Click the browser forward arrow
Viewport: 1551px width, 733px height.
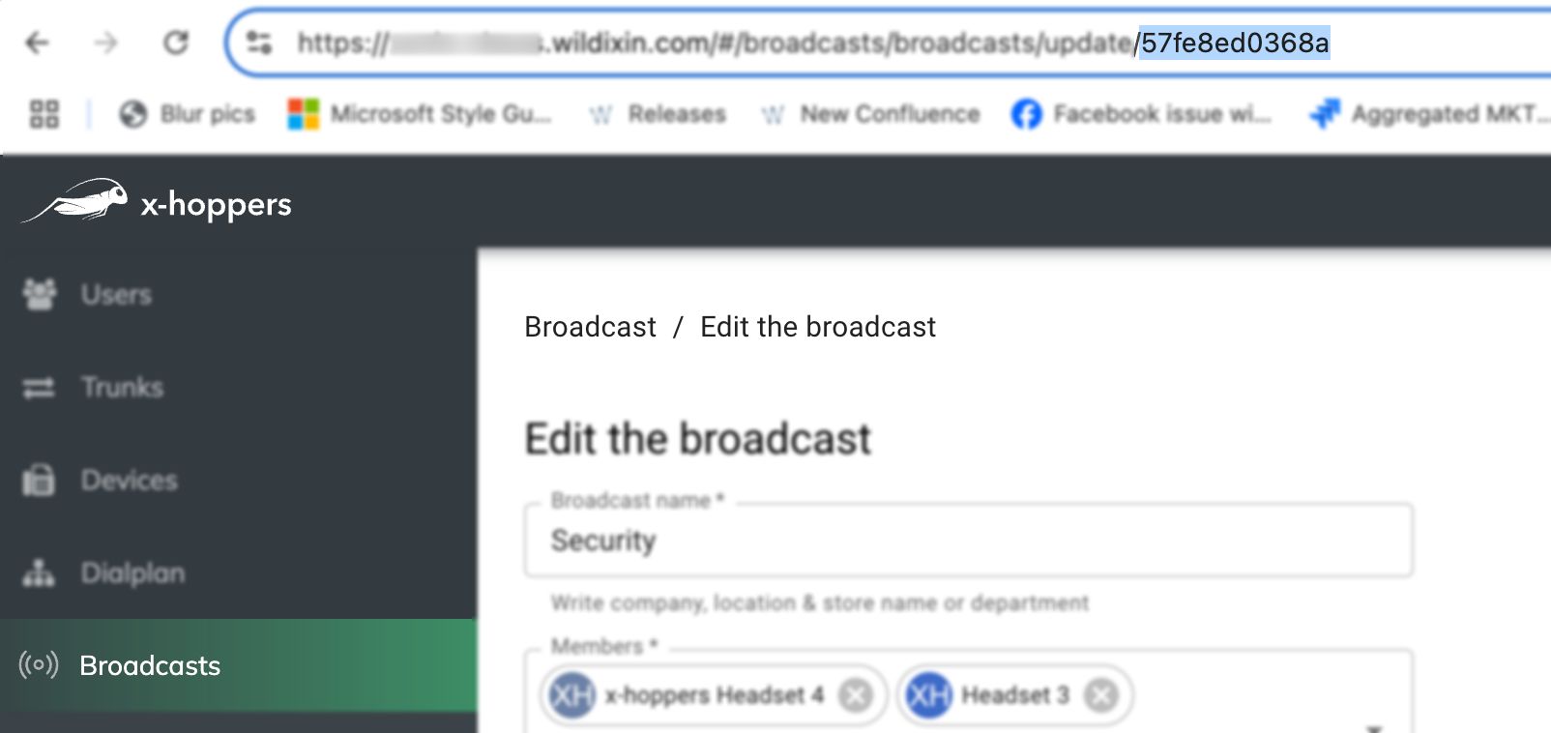106,43
